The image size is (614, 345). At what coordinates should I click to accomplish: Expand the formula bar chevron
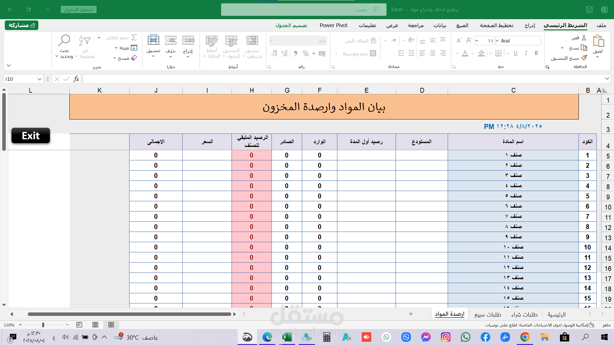click(x=607, y=79)
